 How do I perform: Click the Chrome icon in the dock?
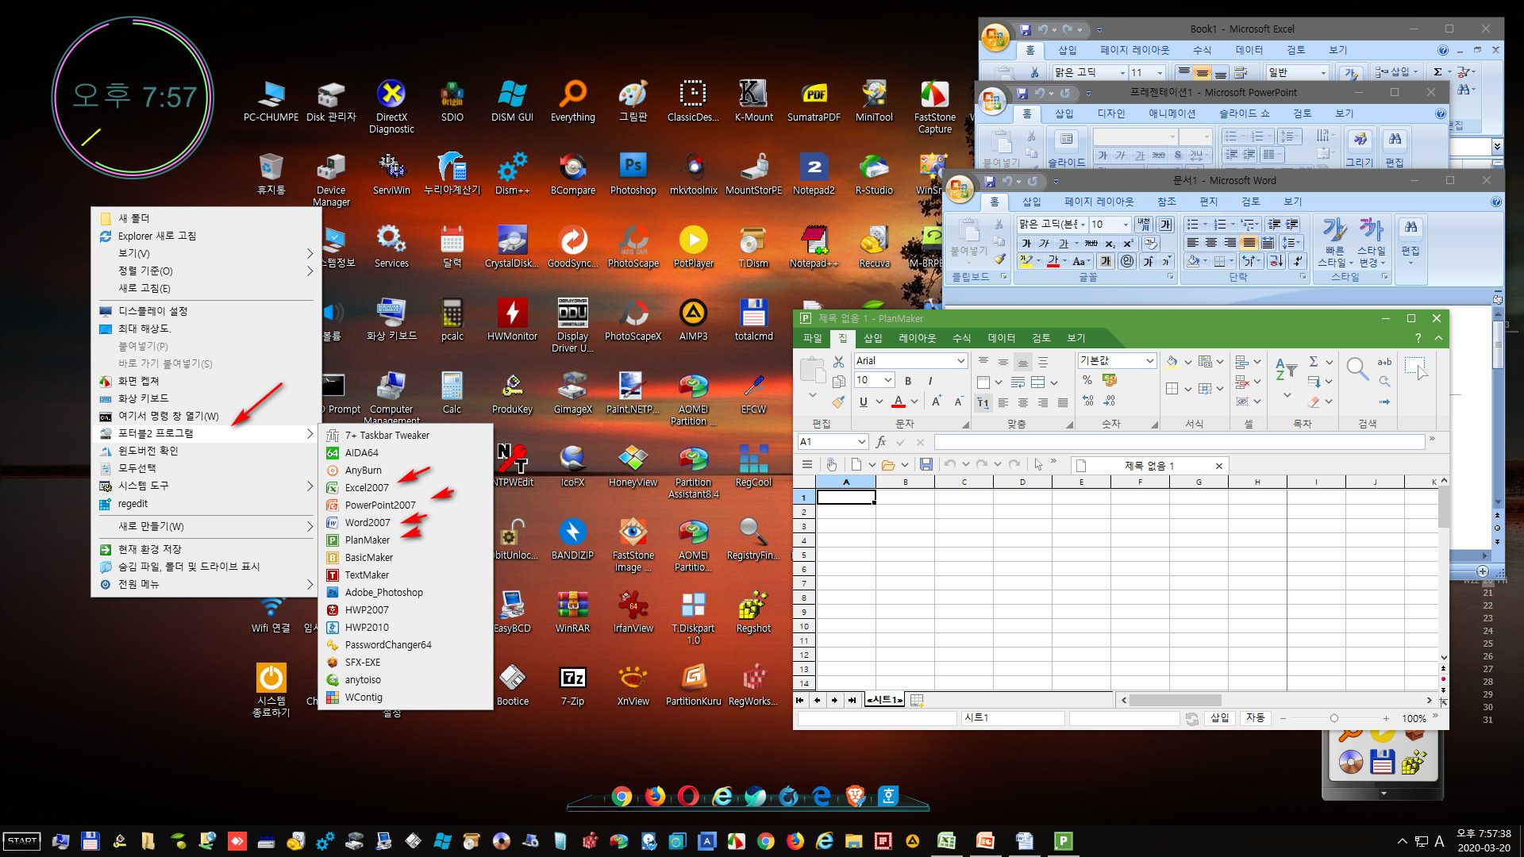[x=622, y=796]
